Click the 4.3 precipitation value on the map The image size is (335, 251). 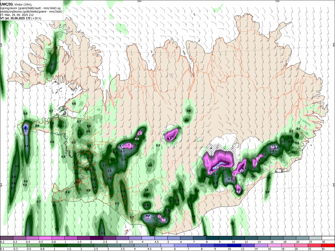pyautogui.click(x=122, y=151)
